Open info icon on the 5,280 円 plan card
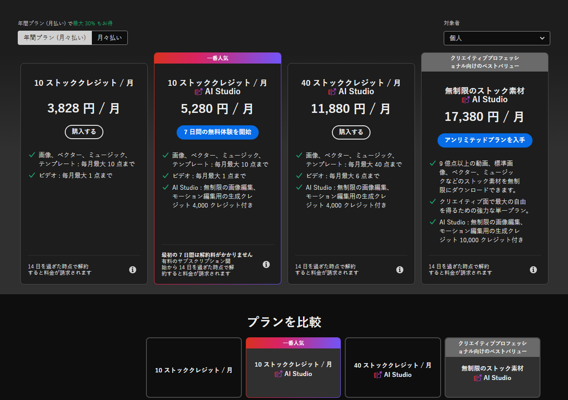Screen dimensions: 568x400 tap(266, 264)
